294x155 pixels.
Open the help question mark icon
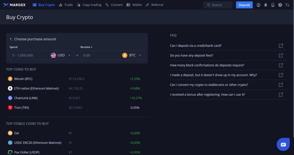pyautogui.click(x=280, y=5)
